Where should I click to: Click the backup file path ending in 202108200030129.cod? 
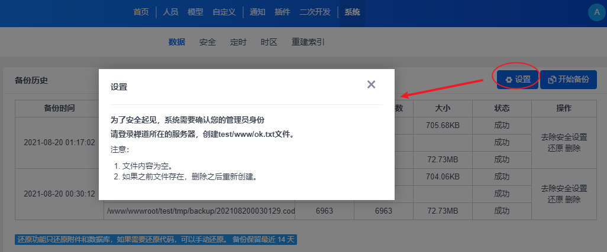click(x=201, y=211)
